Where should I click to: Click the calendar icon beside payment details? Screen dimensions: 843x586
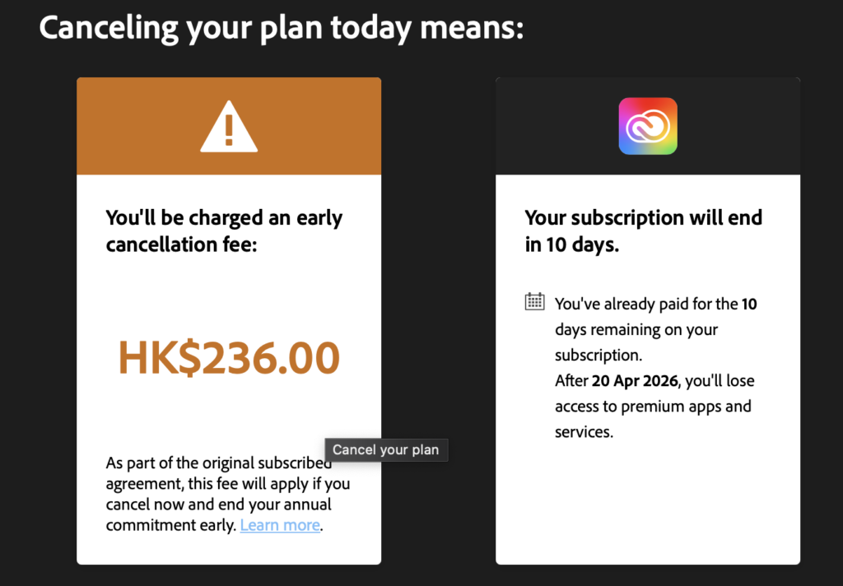pyautogui.click(x=534, y=301)
